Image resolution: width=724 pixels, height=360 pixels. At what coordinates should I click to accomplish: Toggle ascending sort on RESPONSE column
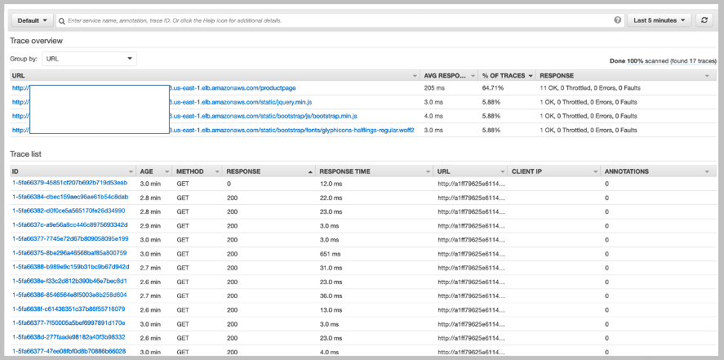310,171
